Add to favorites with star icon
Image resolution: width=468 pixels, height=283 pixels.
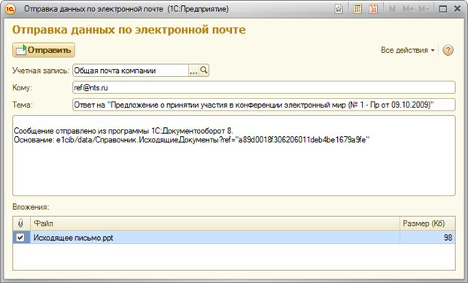coord(339,9)
